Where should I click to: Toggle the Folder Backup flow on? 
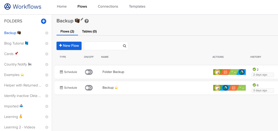point(89,72)
